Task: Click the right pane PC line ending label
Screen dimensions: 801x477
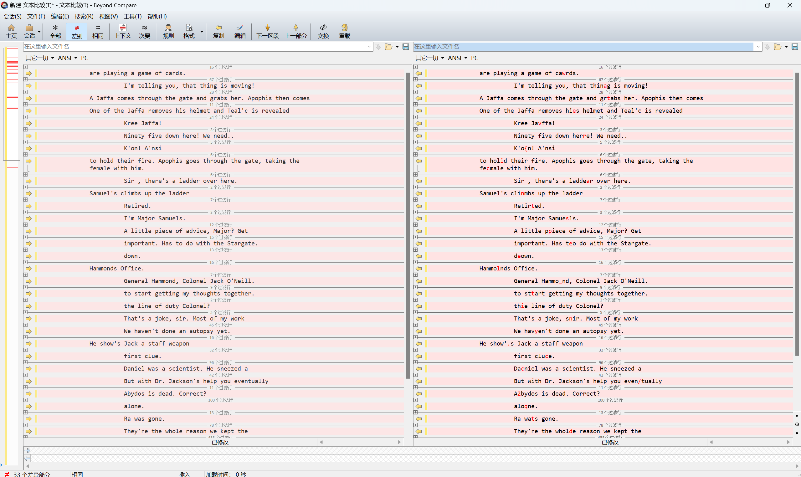Action: click(475, 58)
